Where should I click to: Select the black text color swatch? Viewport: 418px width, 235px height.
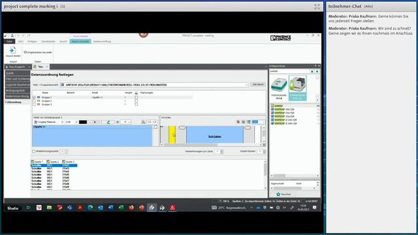[x=83, y=122]
